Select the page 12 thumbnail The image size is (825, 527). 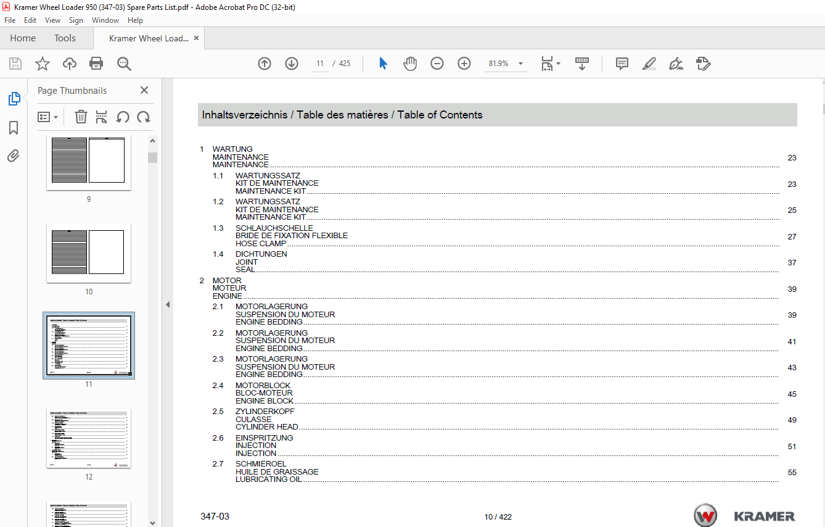(x=89, y=438)
